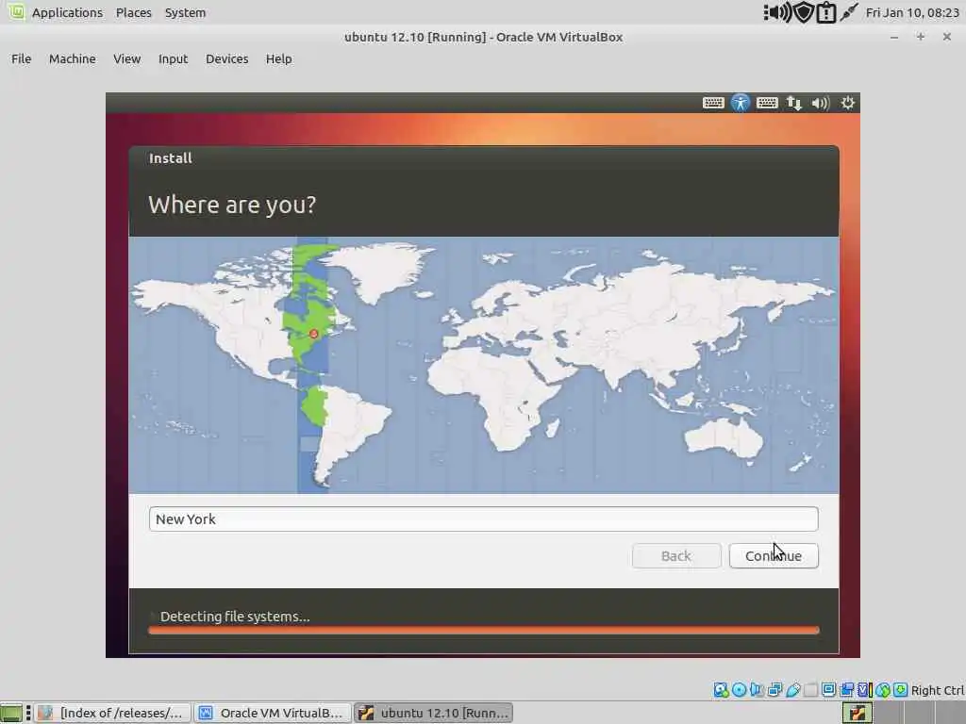966x724 pixels.
Task: Click the network plug tray icon
Action: (x=848, y=12)
